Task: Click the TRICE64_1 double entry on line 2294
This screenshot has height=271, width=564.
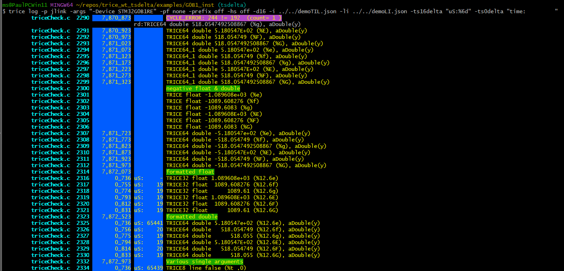Action: [x=192, y=50]
